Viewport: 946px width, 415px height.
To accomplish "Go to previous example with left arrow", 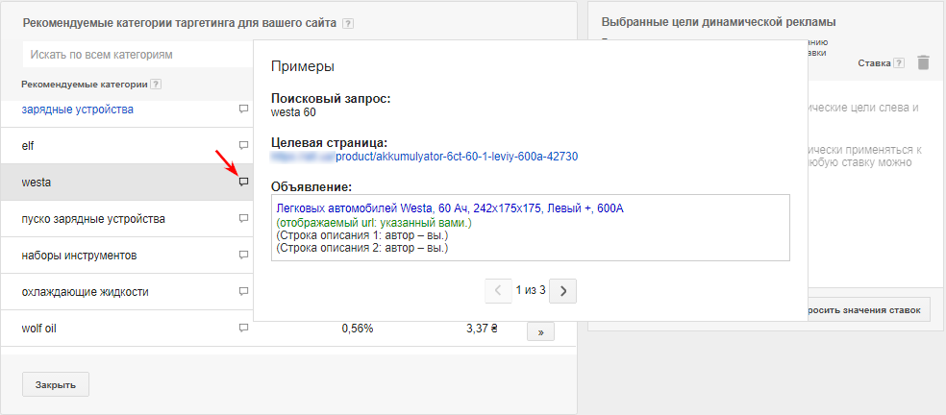I will click(498, 291).
